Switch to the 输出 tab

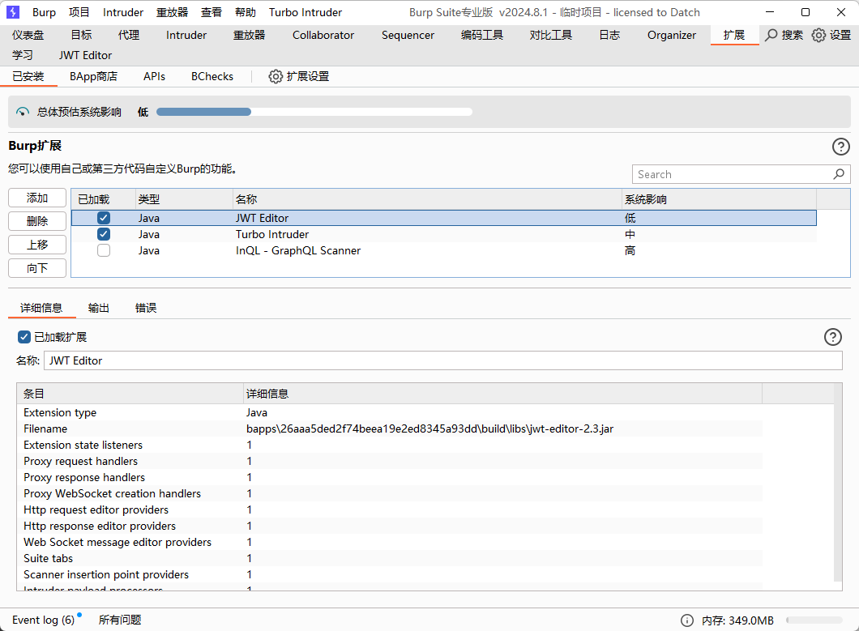click(x=99, y=308)
